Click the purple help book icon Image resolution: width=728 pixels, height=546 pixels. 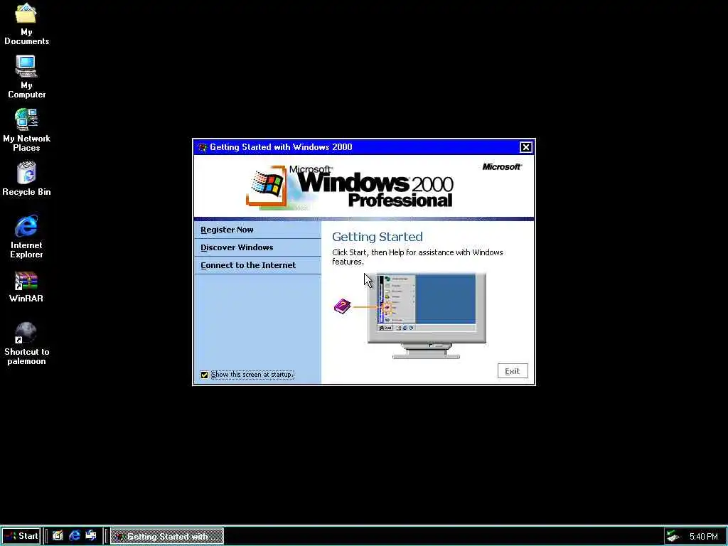pos(342,306)
